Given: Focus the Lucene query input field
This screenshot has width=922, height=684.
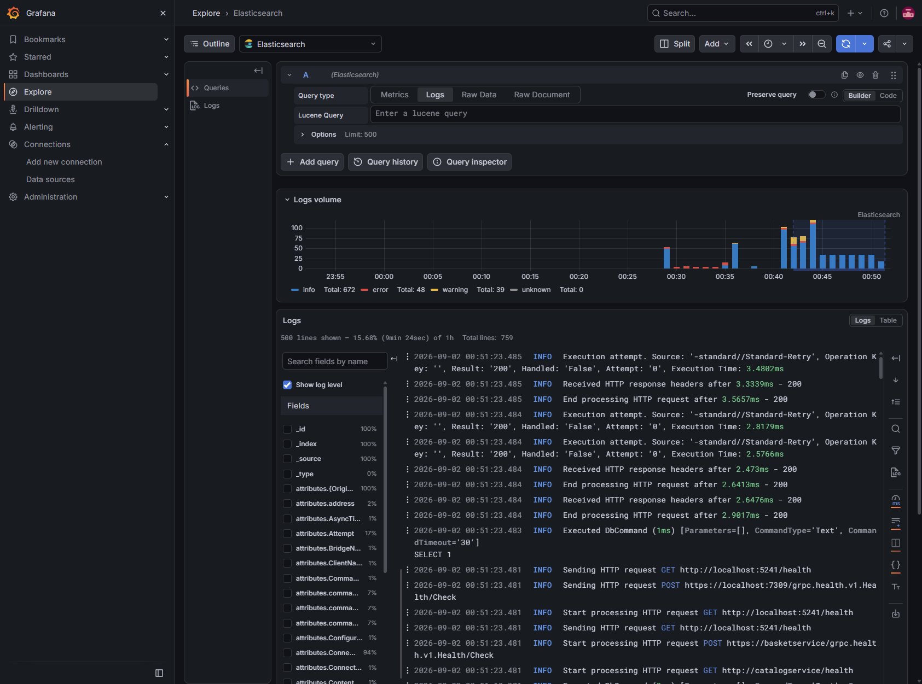Looking at the screenshot, I should click(x=635, y=114).
